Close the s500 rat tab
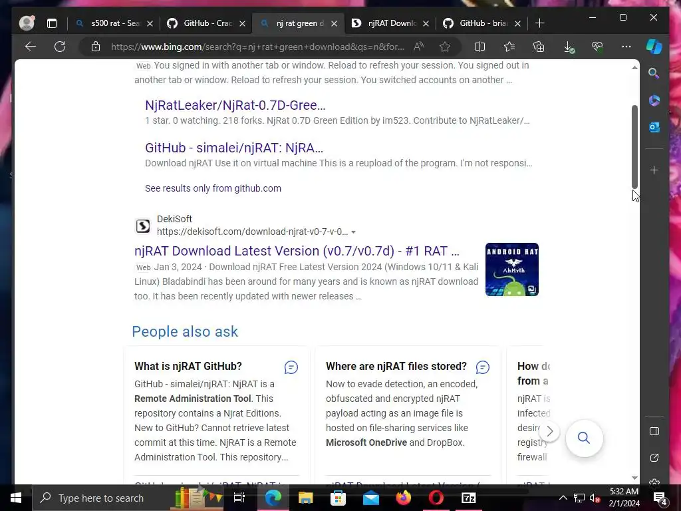 tap(150, 23)
